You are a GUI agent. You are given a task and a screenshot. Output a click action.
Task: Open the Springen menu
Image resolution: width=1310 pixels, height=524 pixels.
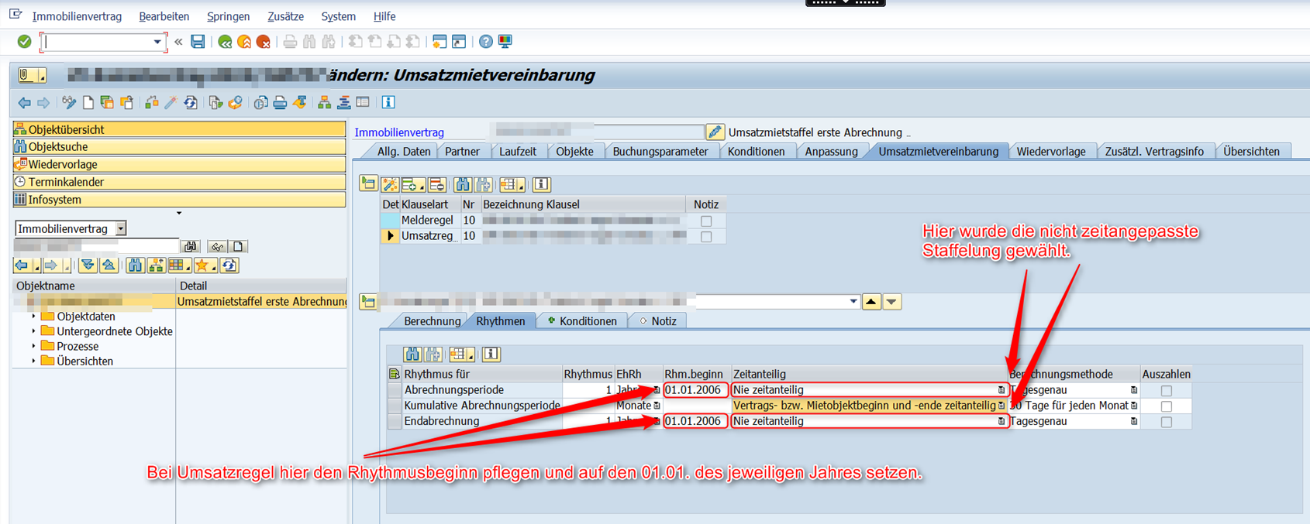tap(228, 16)
